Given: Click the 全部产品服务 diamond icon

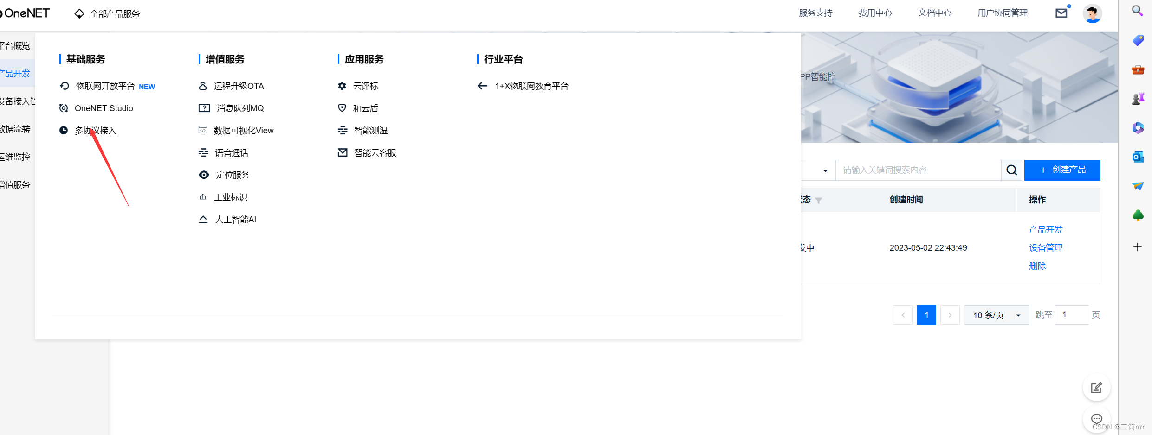Looking at the screenshot, I should click(x=79, y=14).
